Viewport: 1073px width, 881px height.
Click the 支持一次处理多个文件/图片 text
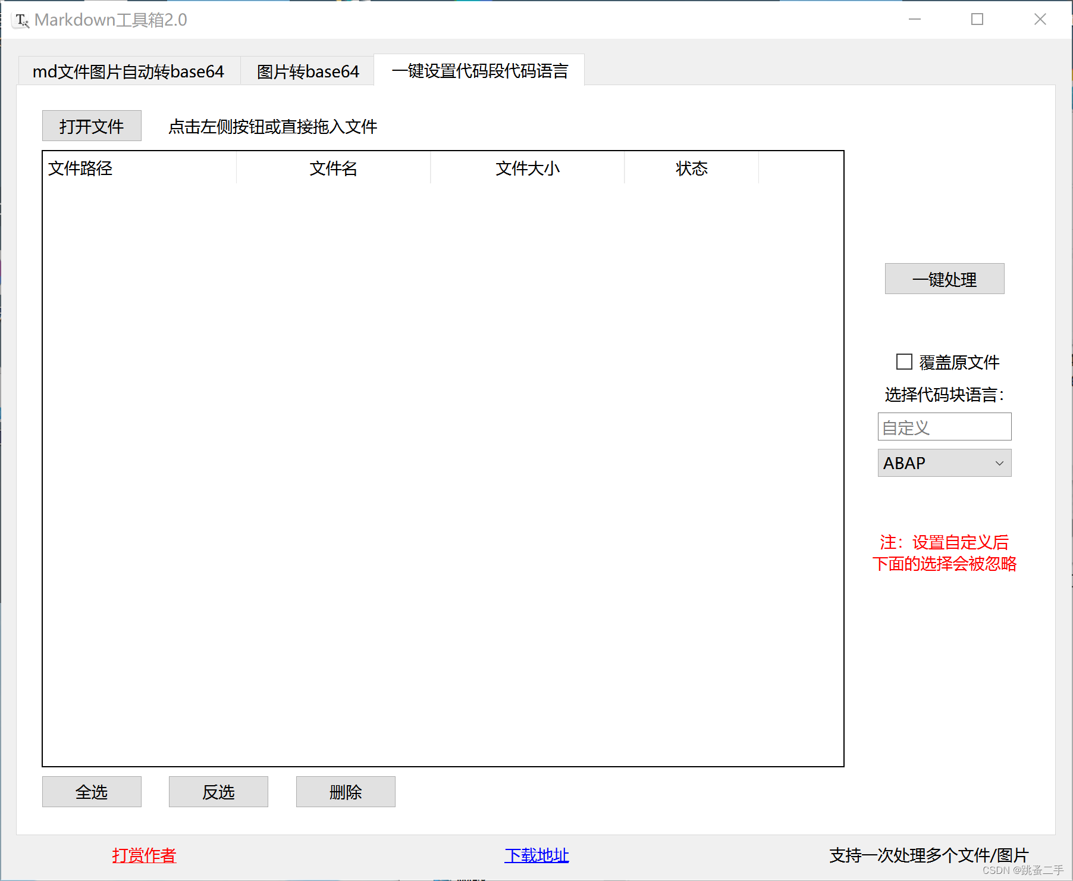click(929, 855)
